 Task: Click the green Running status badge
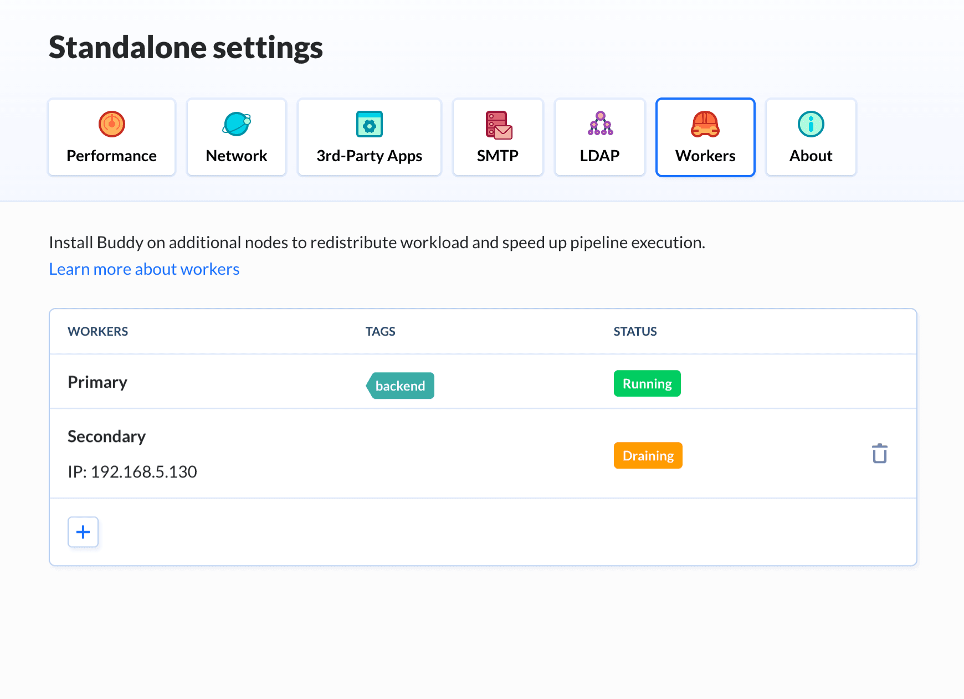pos(647,384)
